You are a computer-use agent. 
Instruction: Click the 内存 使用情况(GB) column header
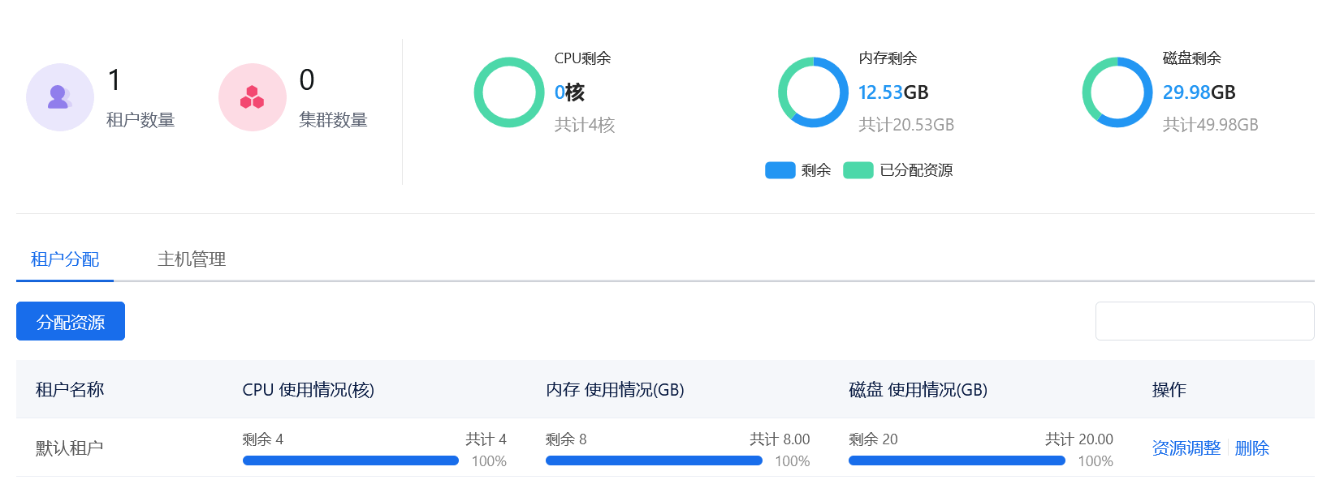coord(615,390)
